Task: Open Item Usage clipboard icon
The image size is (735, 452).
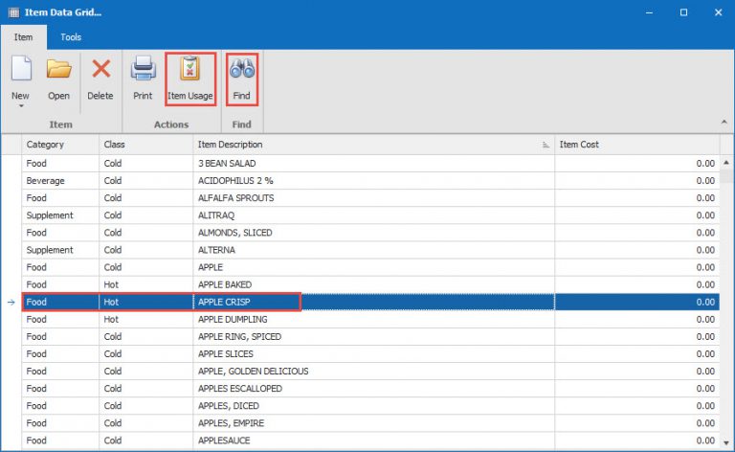Action: tap(189, 71)
